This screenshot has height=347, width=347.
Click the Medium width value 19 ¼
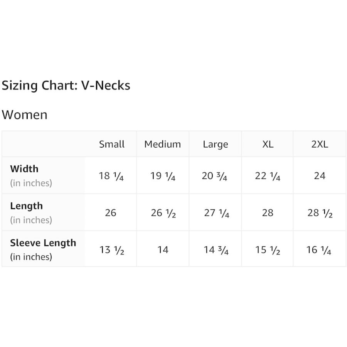click(x=163, y=176)
